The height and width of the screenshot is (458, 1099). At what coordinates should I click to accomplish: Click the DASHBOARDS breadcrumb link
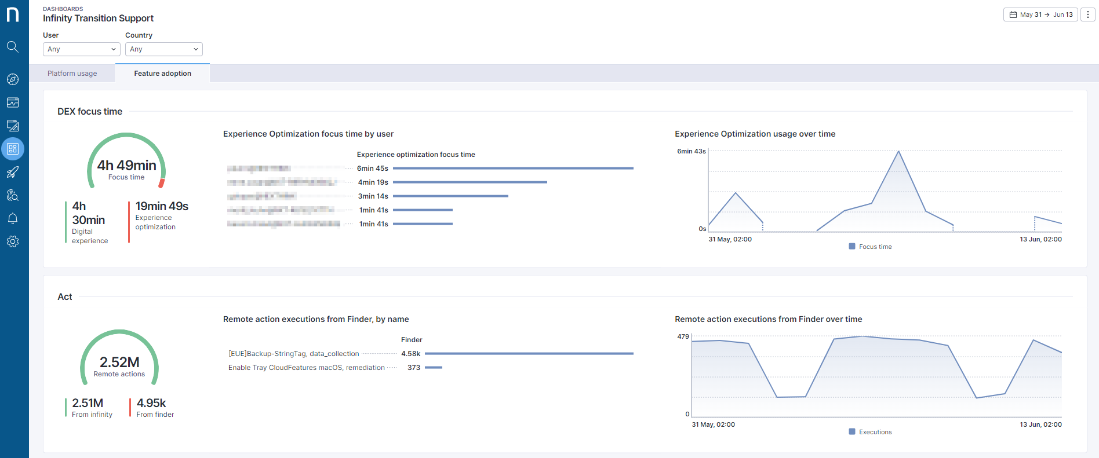pos(63,9)
